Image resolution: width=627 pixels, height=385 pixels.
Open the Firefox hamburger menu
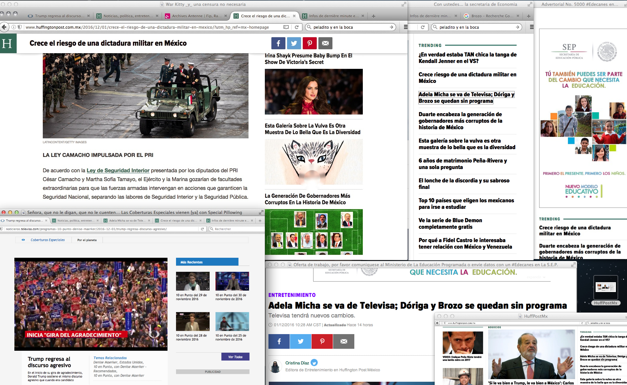406,27
